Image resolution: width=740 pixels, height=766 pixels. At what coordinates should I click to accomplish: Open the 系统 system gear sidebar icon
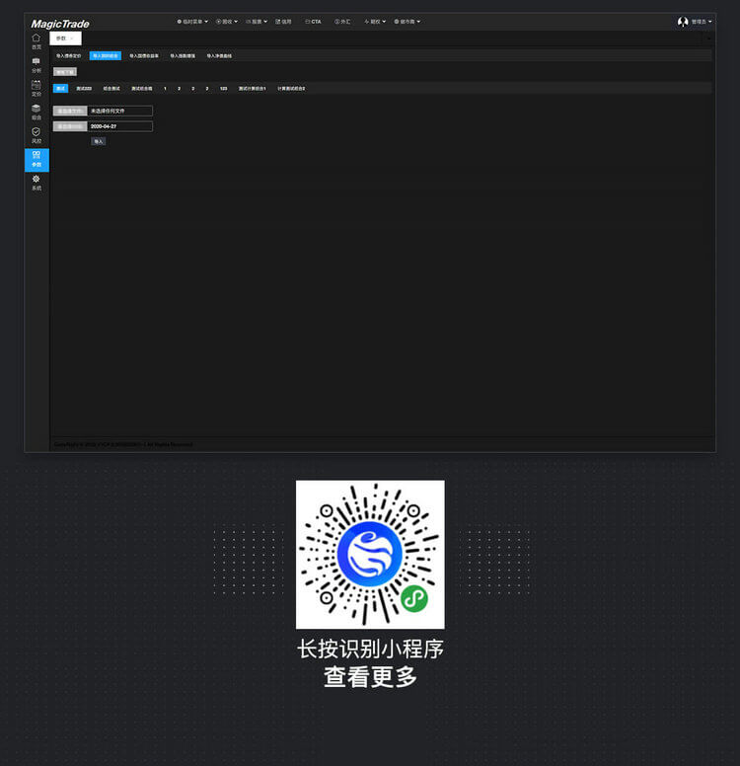37,183
